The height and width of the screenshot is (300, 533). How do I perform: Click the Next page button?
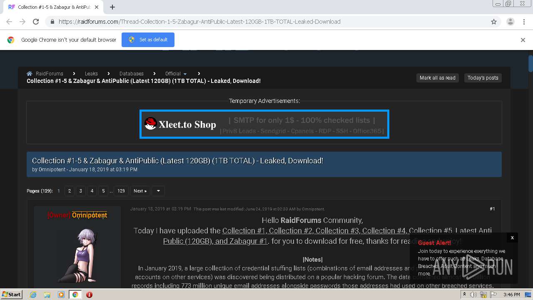[140, 191]
